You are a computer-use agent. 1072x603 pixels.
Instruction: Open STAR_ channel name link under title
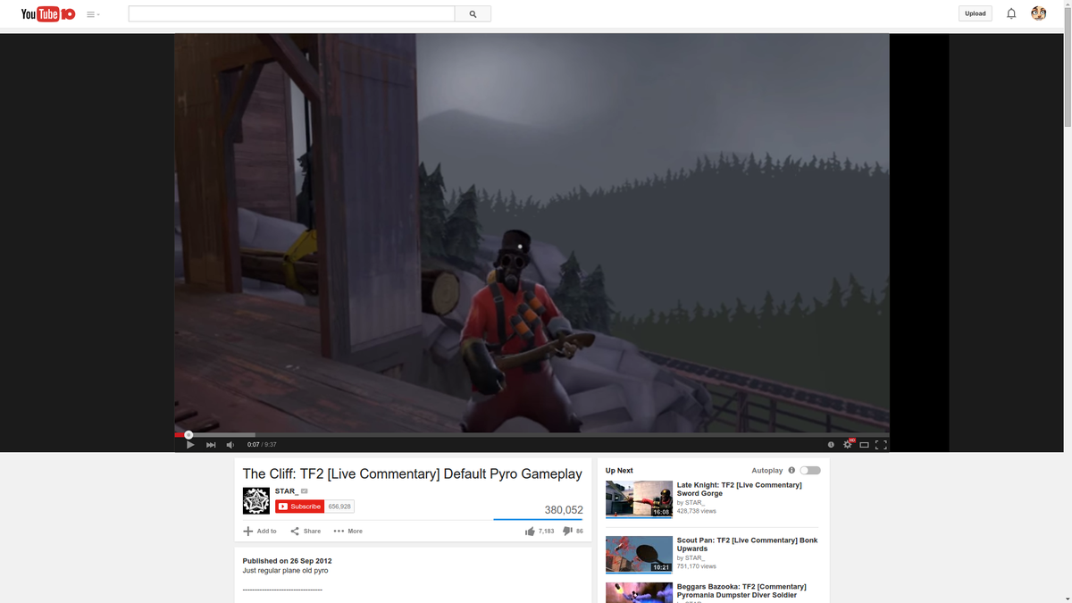[x=286, y=491]
